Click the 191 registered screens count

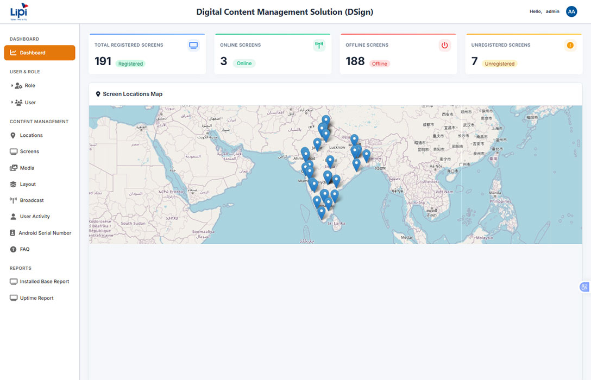click(103, 61)
